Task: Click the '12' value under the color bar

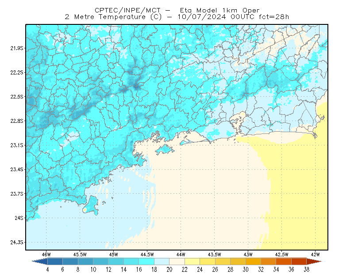Action: coord(108,270)
